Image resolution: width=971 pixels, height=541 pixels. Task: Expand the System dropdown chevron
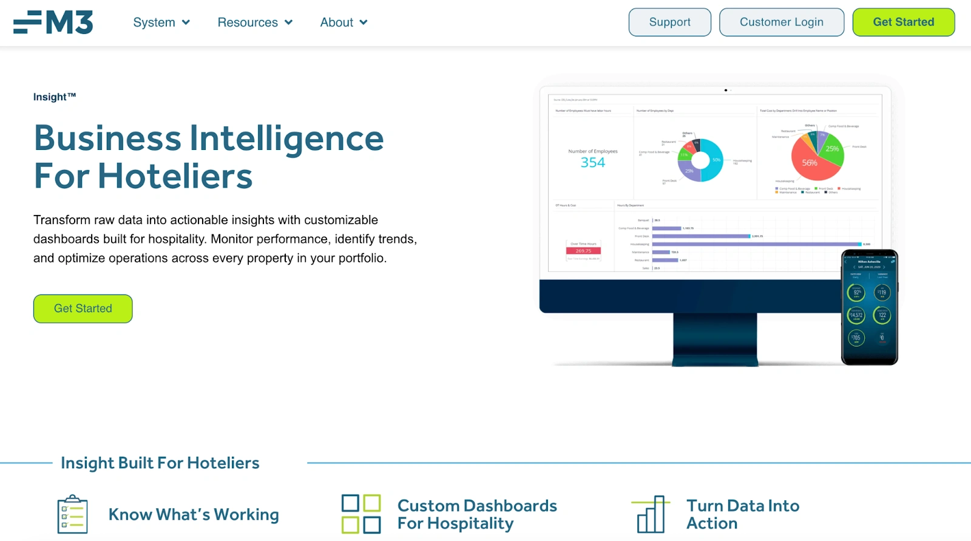pyautogui.click(x=186, y=22)
